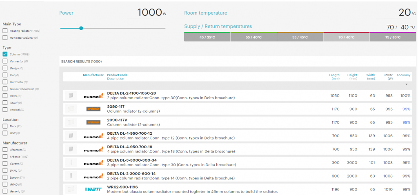Open thumbnail of WRK2-900-1196 radiator
The image size is (418, 195).
71,189
